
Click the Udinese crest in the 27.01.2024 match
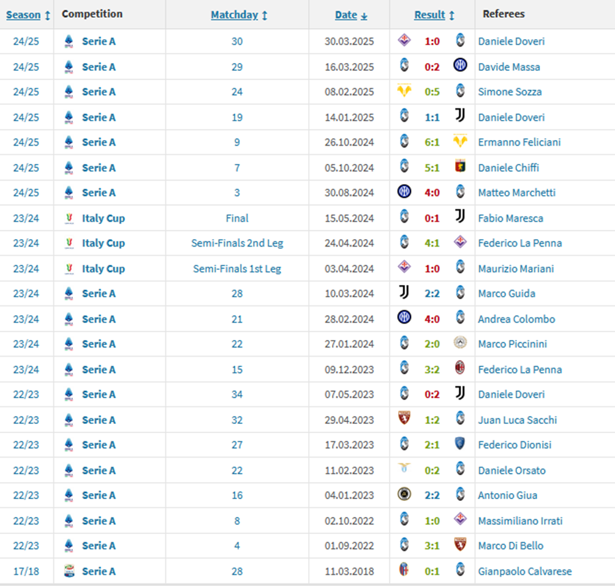coord(460,344)
